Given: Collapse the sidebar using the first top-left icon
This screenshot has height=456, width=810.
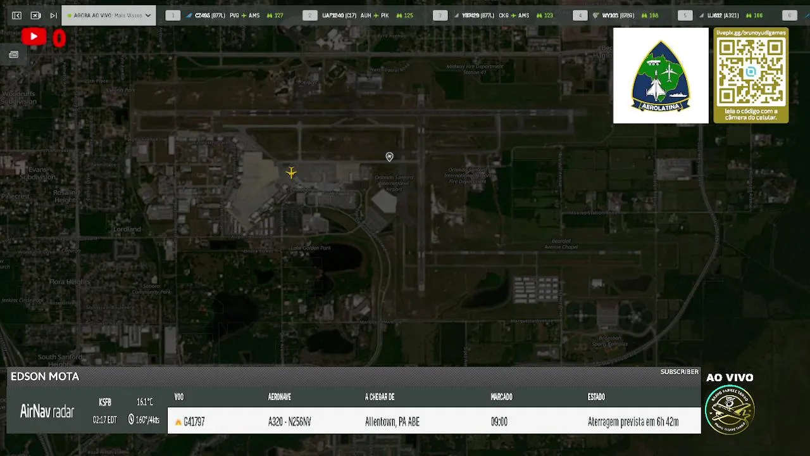Looking at the screenshot, I should 17,15.
